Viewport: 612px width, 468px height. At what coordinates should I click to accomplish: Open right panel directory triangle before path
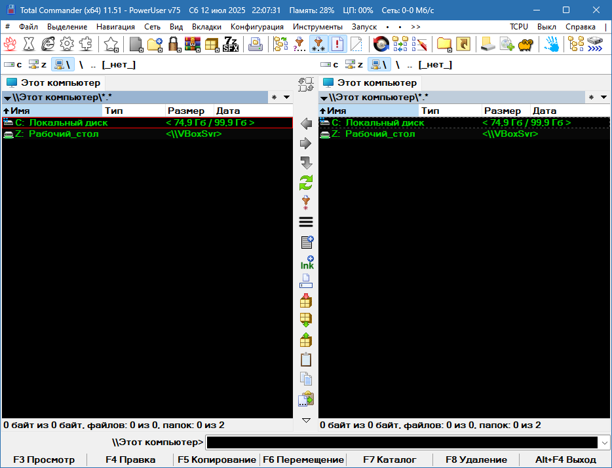coord(324,98)
